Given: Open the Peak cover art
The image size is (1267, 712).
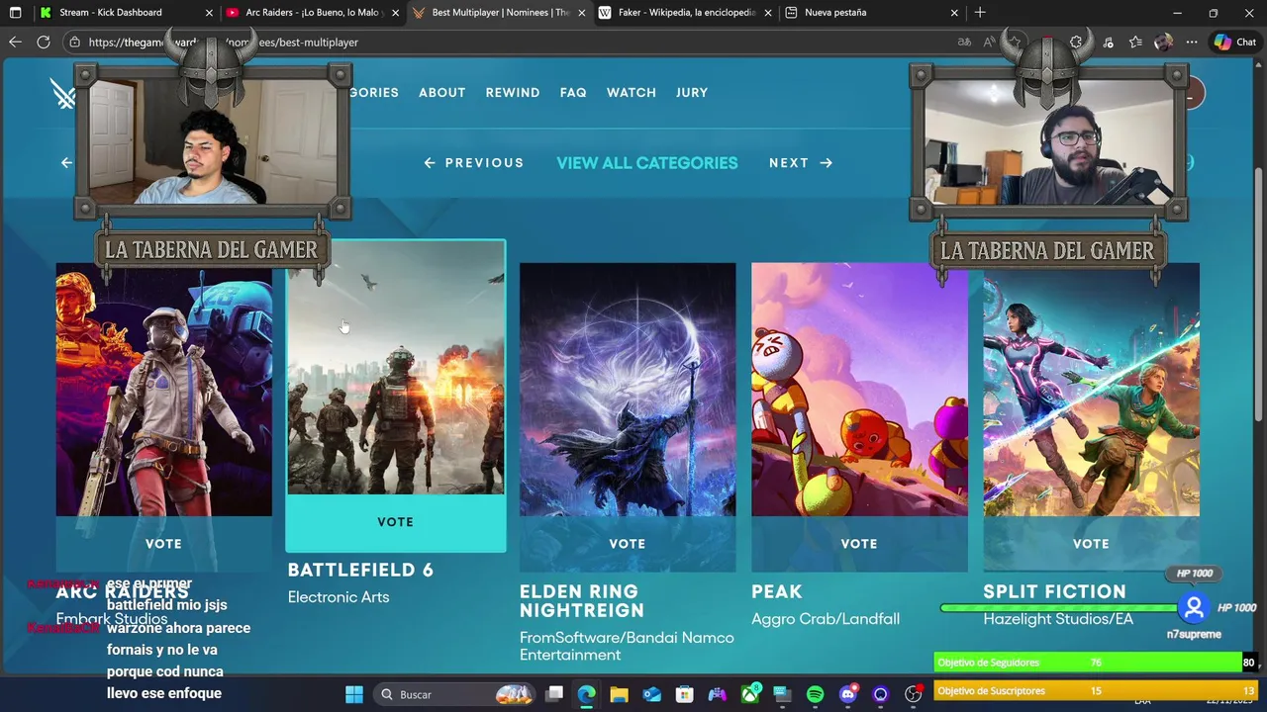Looking at the screenshot, I should (859, 390).
